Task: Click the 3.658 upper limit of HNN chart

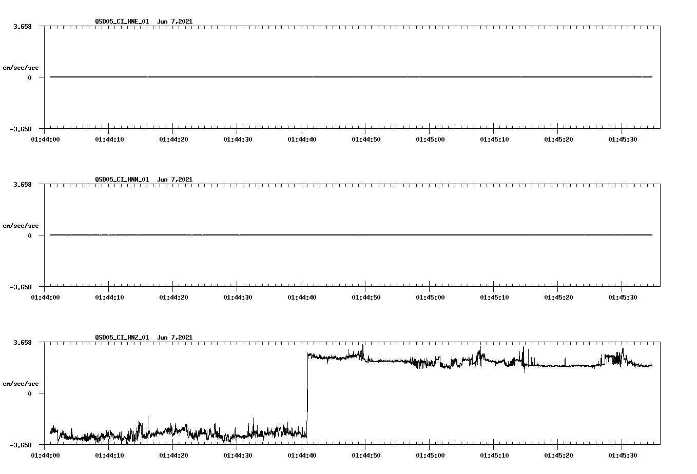Action: pyautogui.click(x=23, y=184)
